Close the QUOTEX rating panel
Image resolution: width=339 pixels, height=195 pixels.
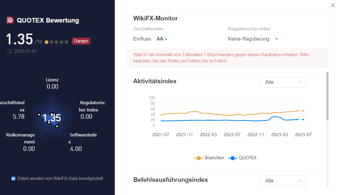click(x=333, y=5)
